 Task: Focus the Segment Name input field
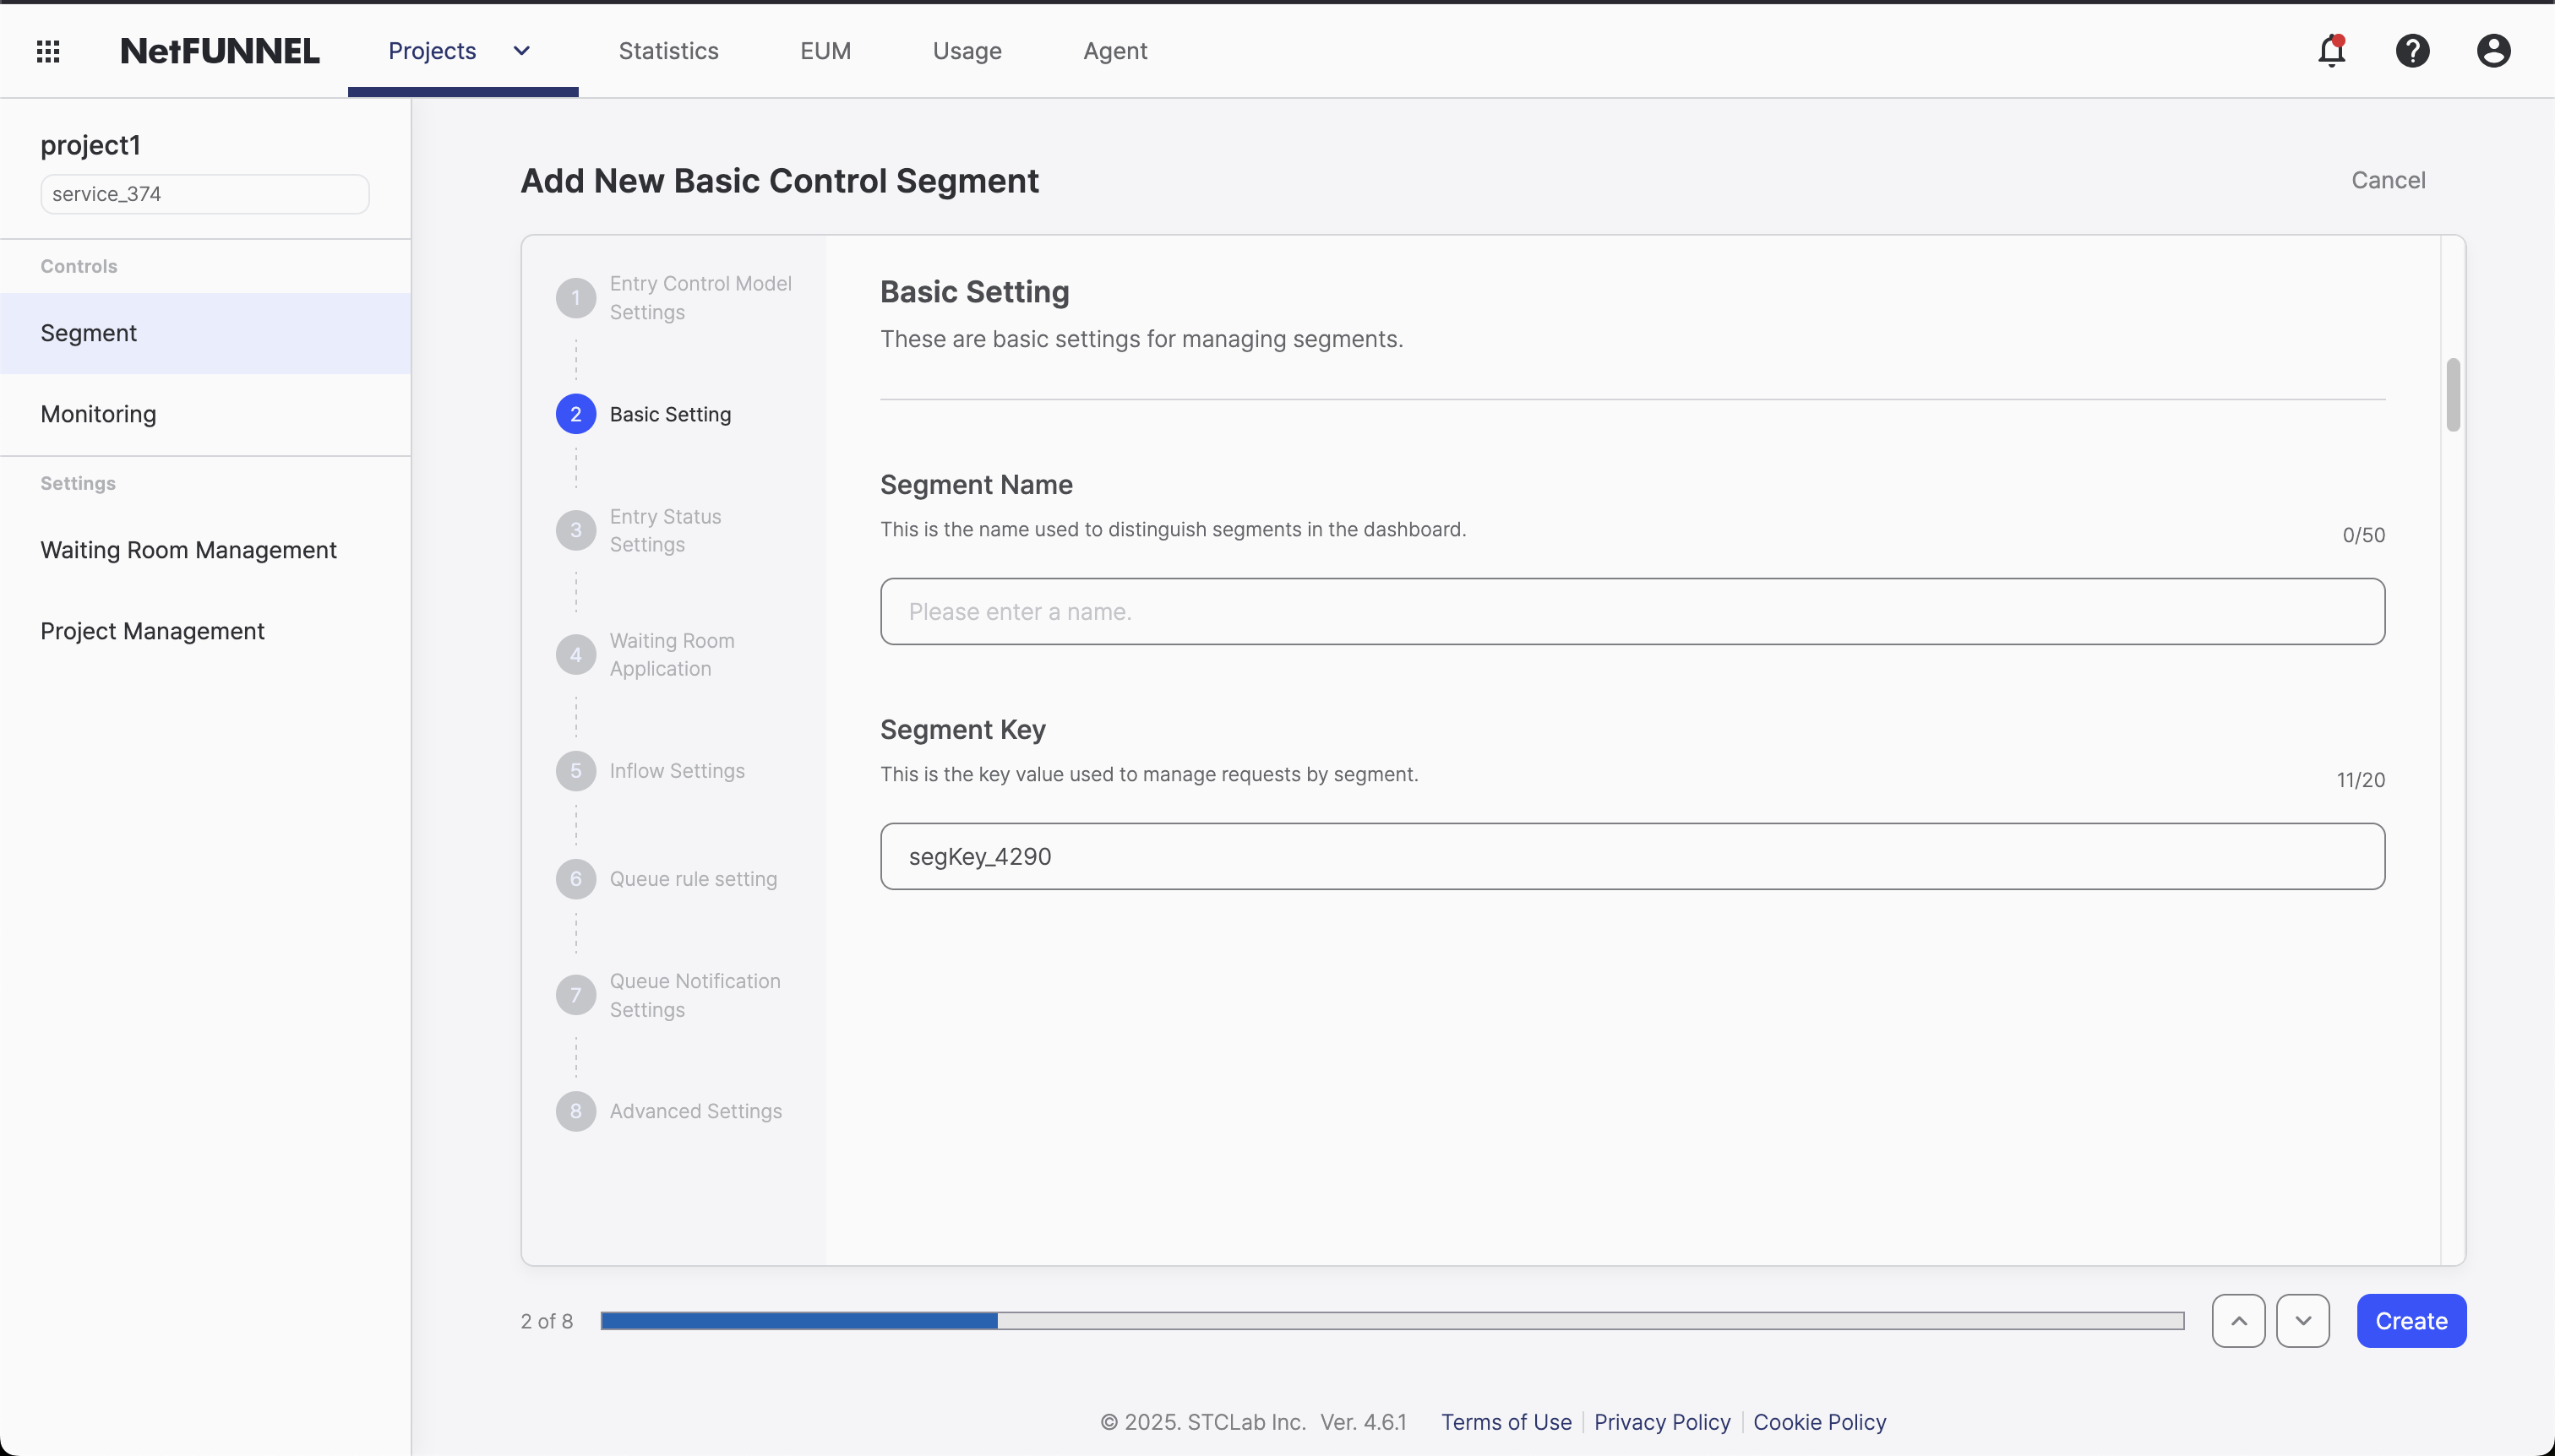pos(1632,610)
